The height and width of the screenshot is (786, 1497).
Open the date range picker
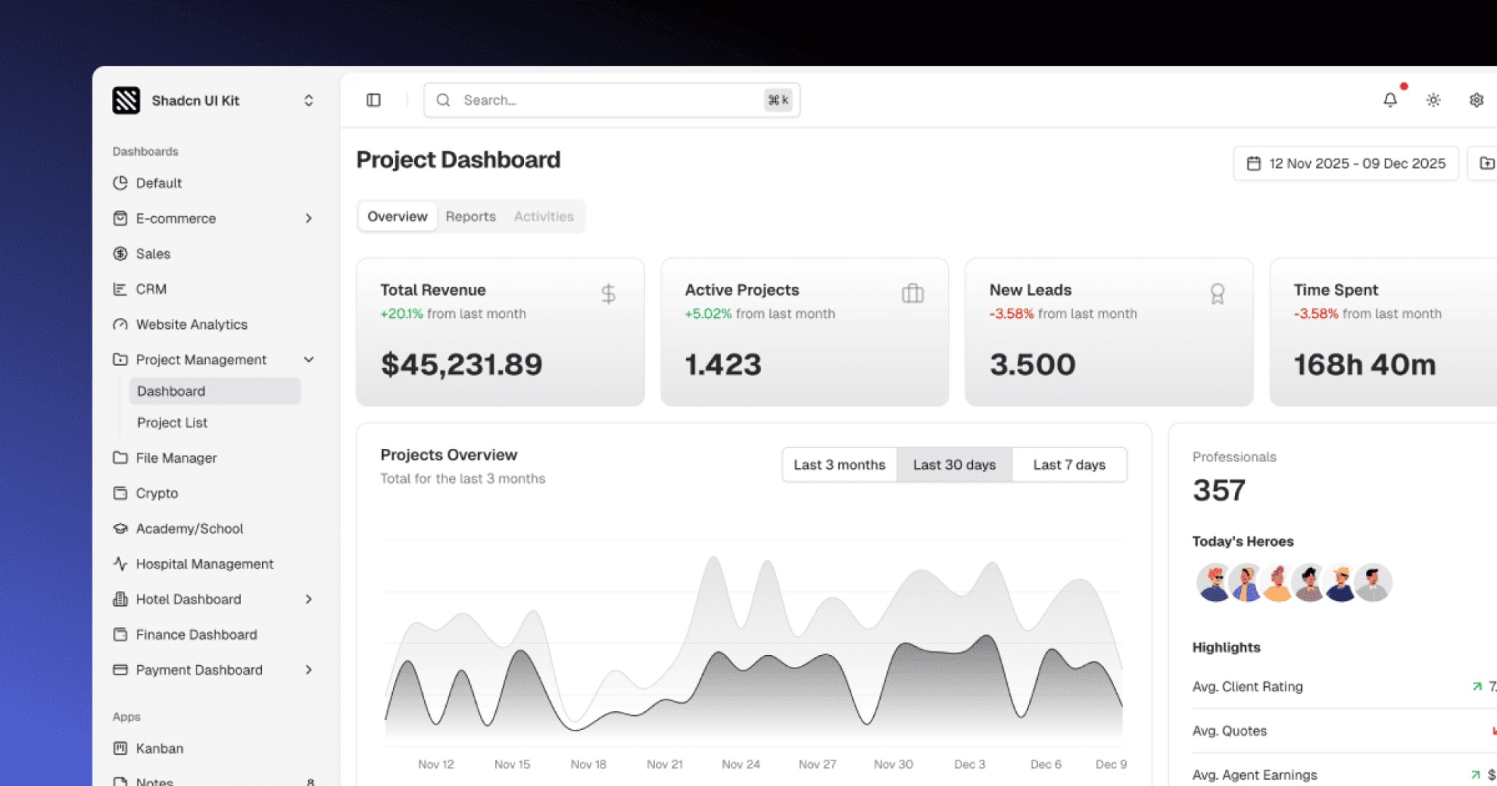1345,163
